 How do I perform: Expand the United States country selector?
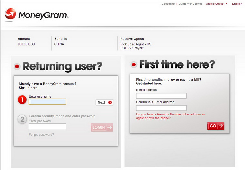click(216, 4)
